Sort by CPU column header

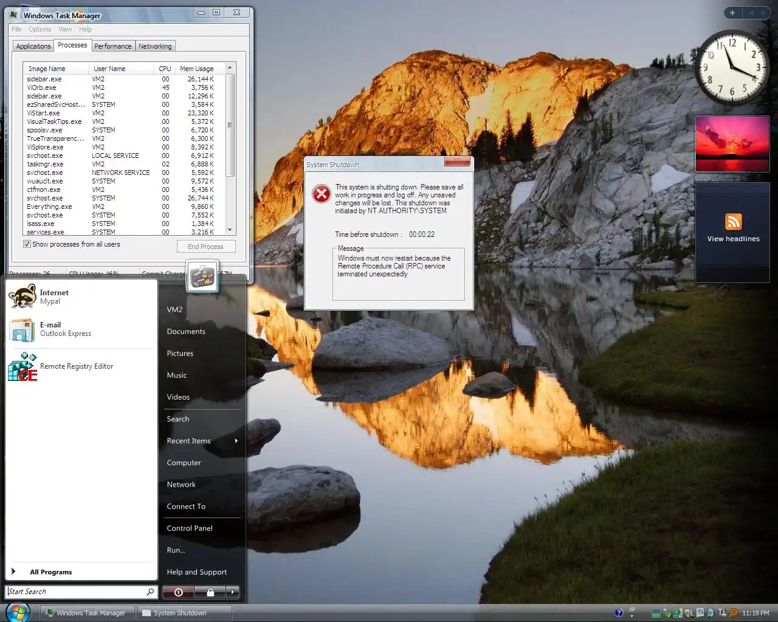164,69
